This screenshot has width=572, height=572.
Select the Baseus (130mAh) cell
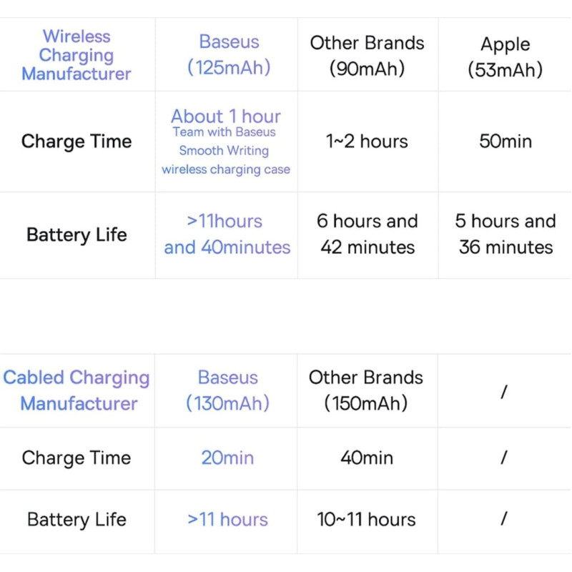click(x=228, y=390)
